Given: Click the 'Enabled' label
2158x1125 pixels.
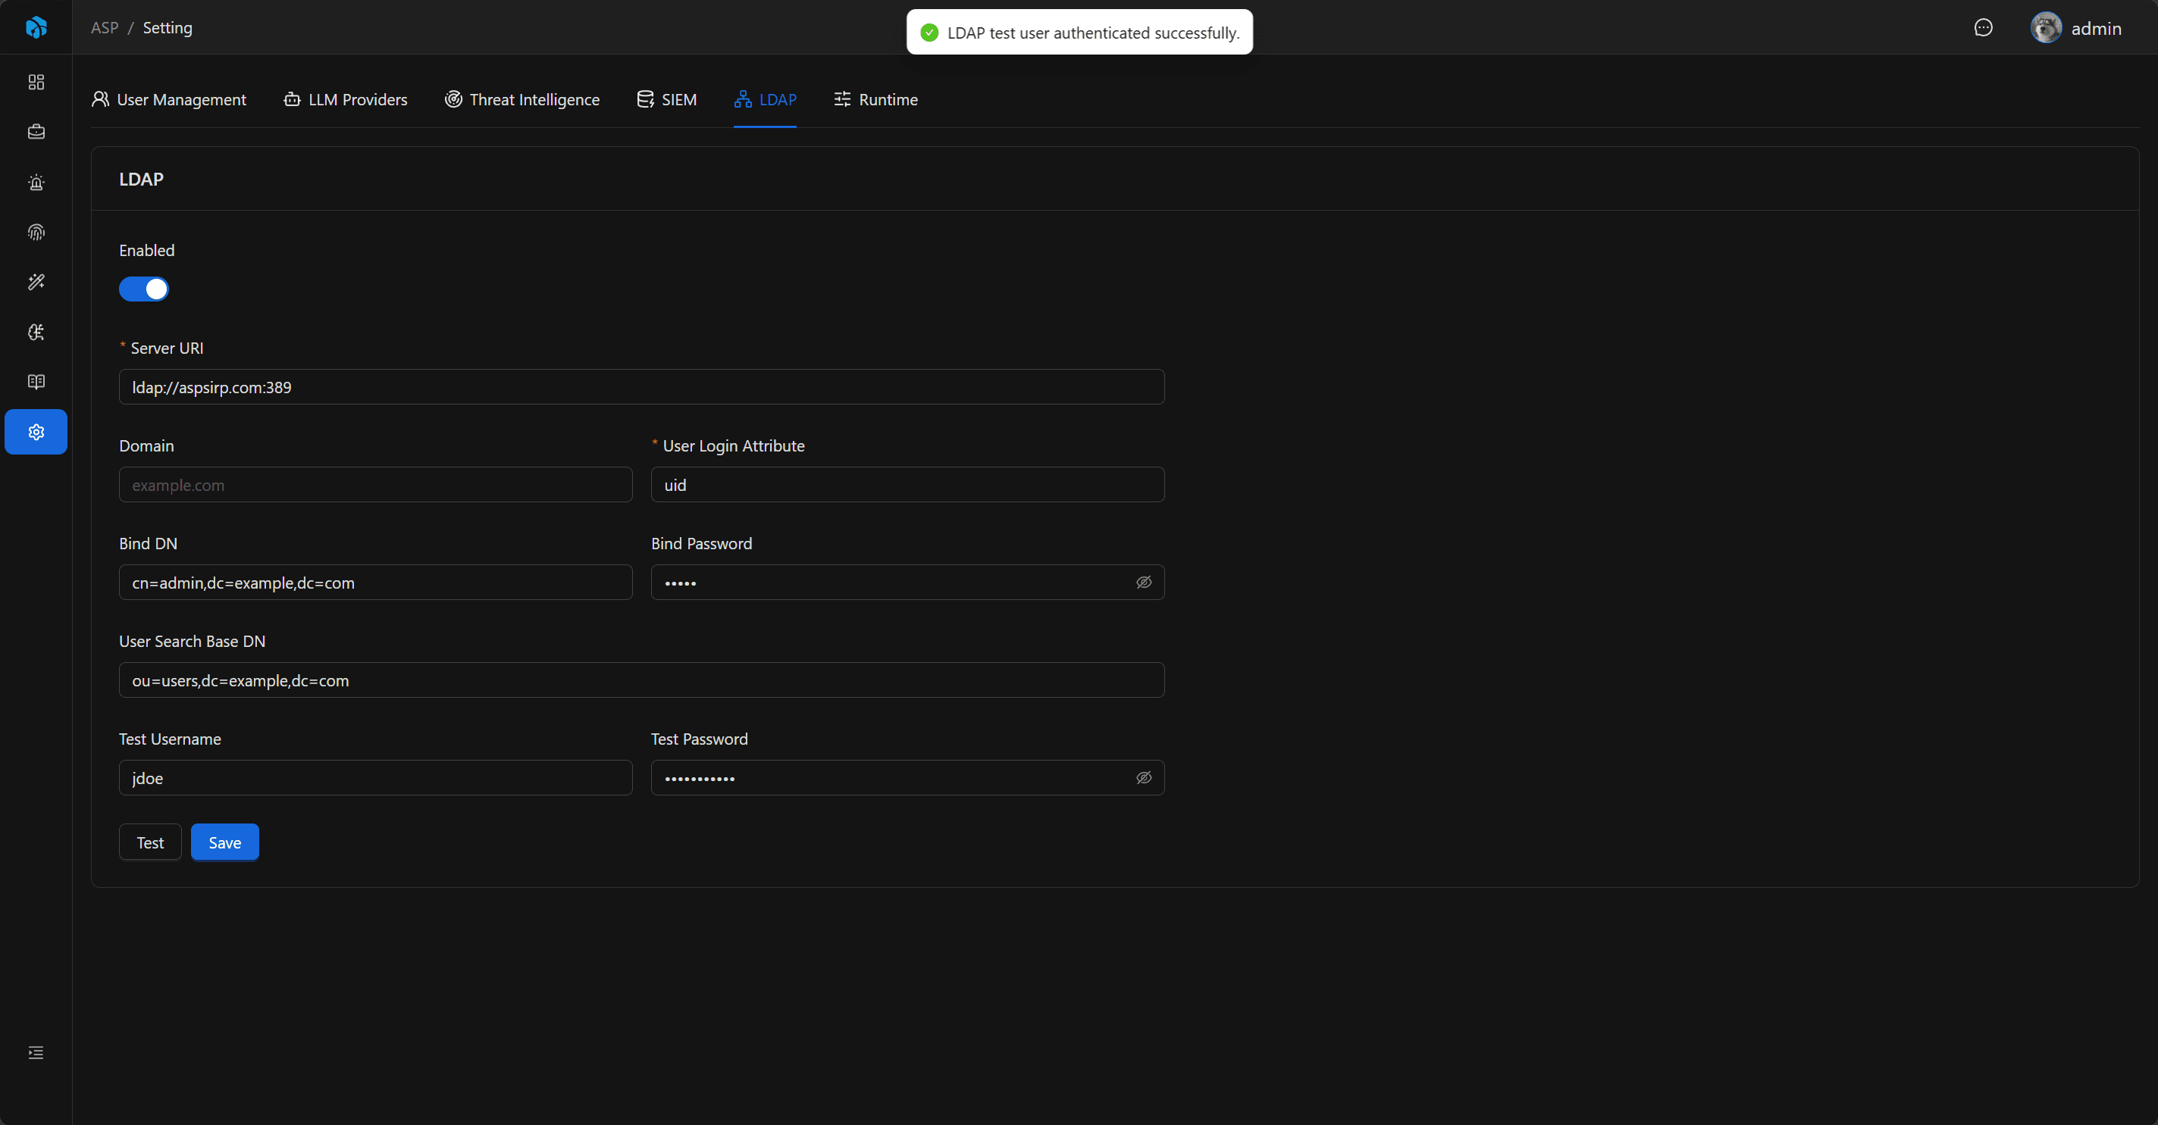Looking at the screenshot, I should [x=146, y=250].
